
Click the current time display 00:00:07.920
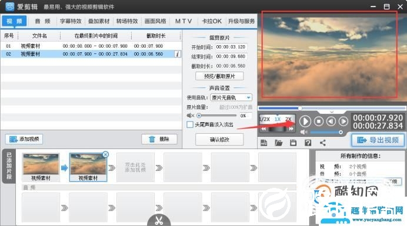coord(378,118)
